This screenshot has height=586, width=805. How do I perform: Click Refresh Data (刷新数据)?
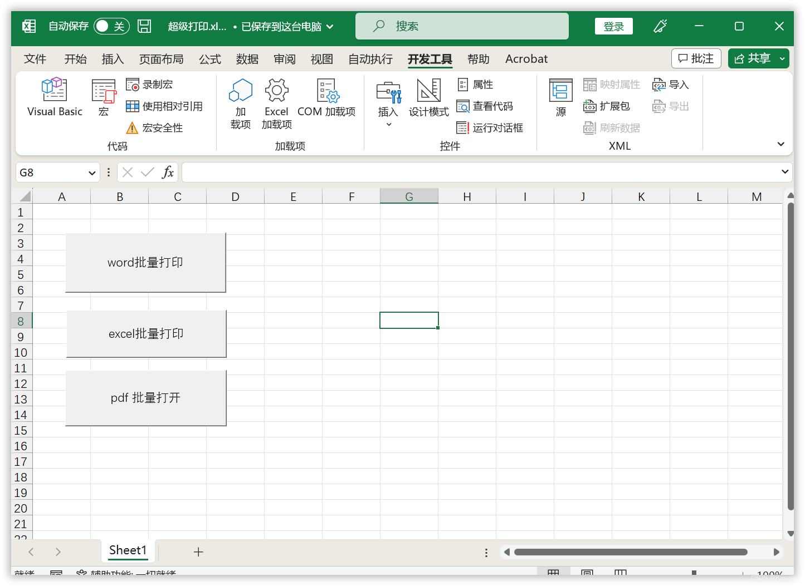pos(611,128)
